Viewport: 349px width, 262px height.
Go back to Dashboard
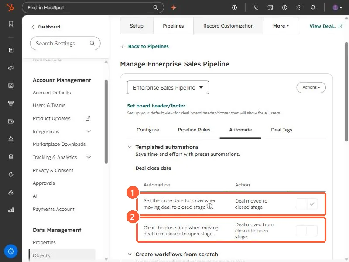point(46,27)
